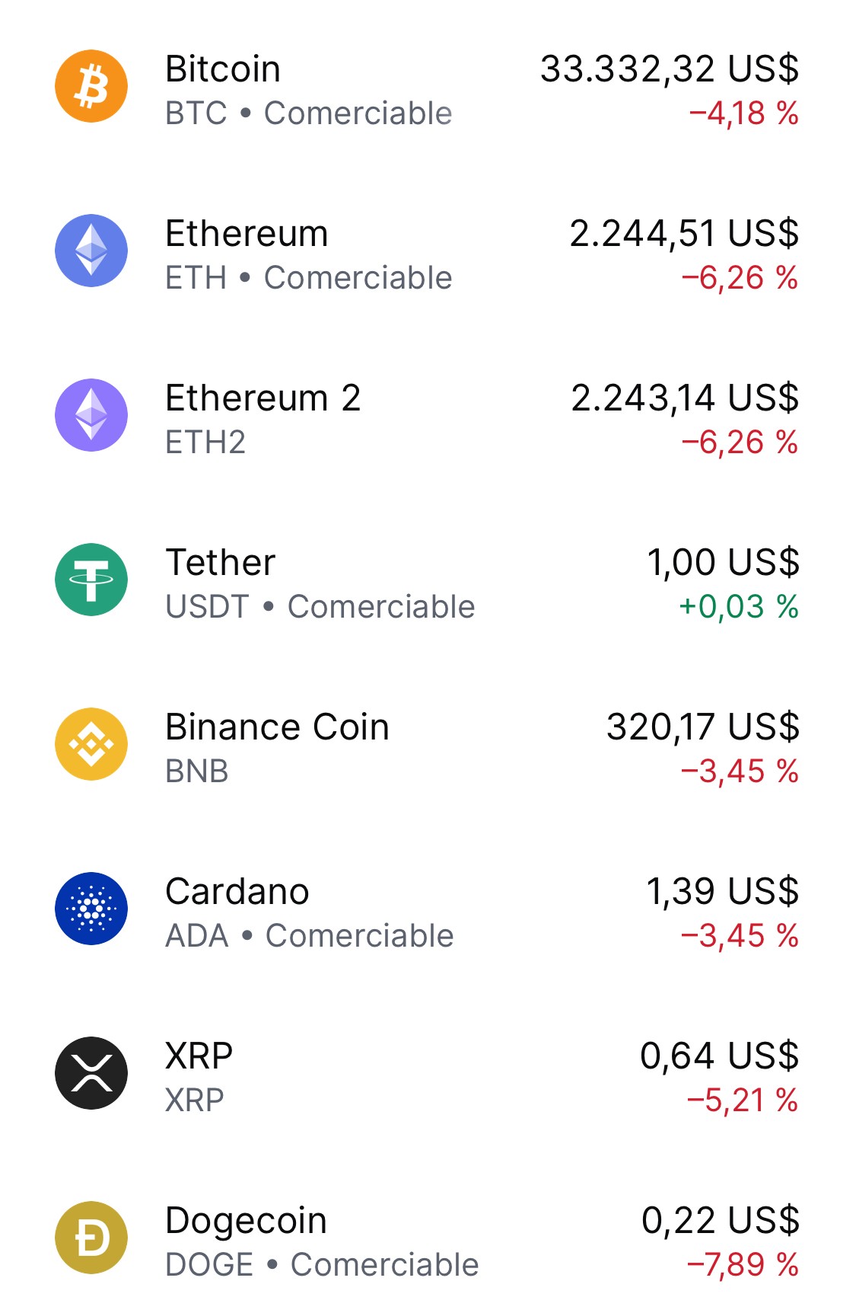
Task: Tap the orange Bitcoin logo icon
Action: (x=91, y=86)
